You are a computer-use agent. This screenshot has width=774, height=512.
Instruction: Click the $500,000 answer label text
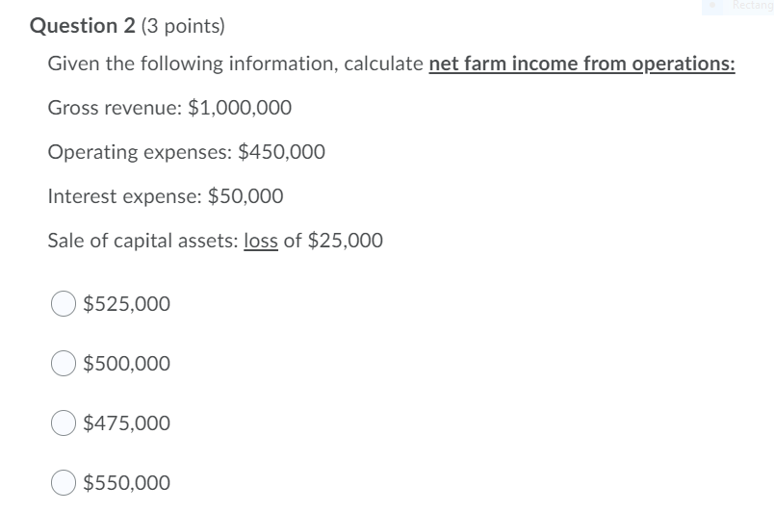[127, 364]
